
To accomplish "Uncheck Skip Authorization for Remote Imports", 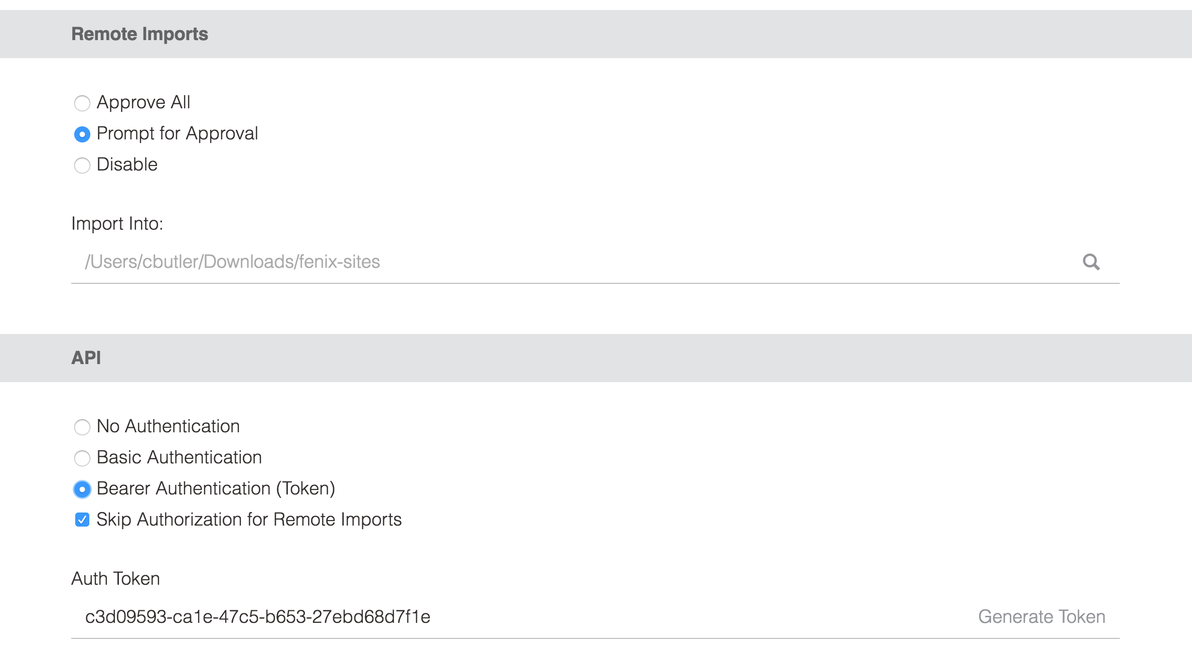I will (x=82, y=521).
